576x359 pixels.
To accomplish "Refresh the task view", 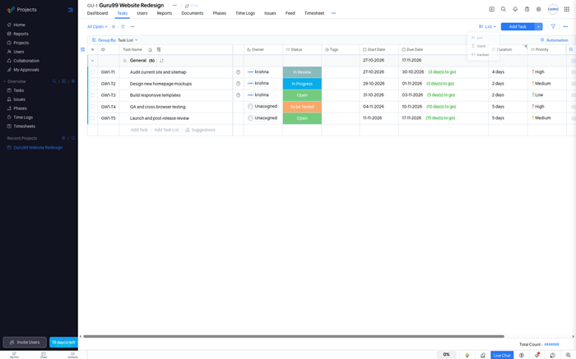I will pos(123,27).
